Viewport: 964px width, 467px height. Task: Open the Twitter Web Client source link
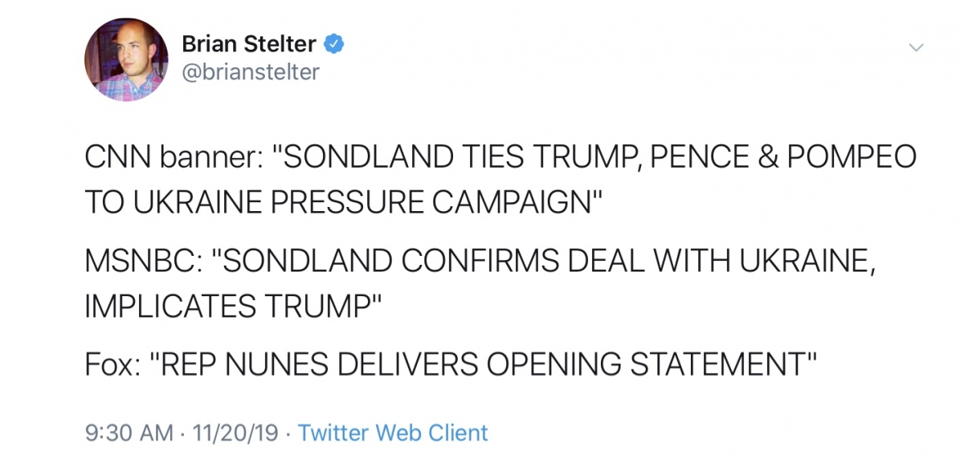point(393,433)
